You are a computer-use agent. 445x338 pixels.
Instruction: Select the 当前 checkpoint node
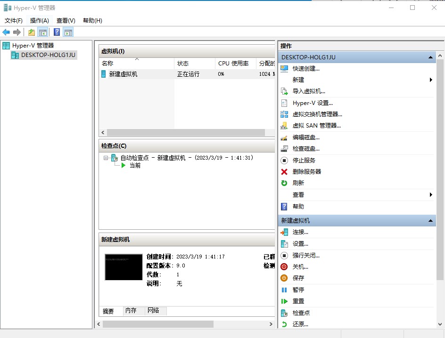[x=135, y=165]
